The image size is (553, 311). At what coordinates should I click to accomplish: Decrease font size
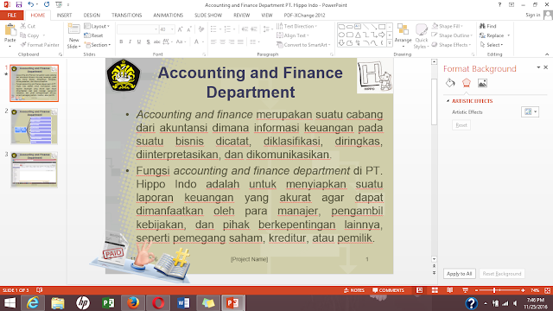(189, 29)
